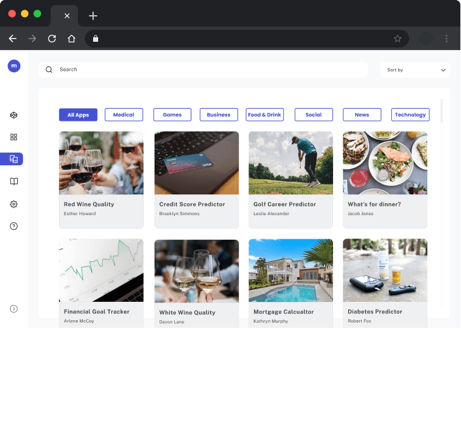
Task: Open the browser three-dot menu
Action: pos(446,39)
